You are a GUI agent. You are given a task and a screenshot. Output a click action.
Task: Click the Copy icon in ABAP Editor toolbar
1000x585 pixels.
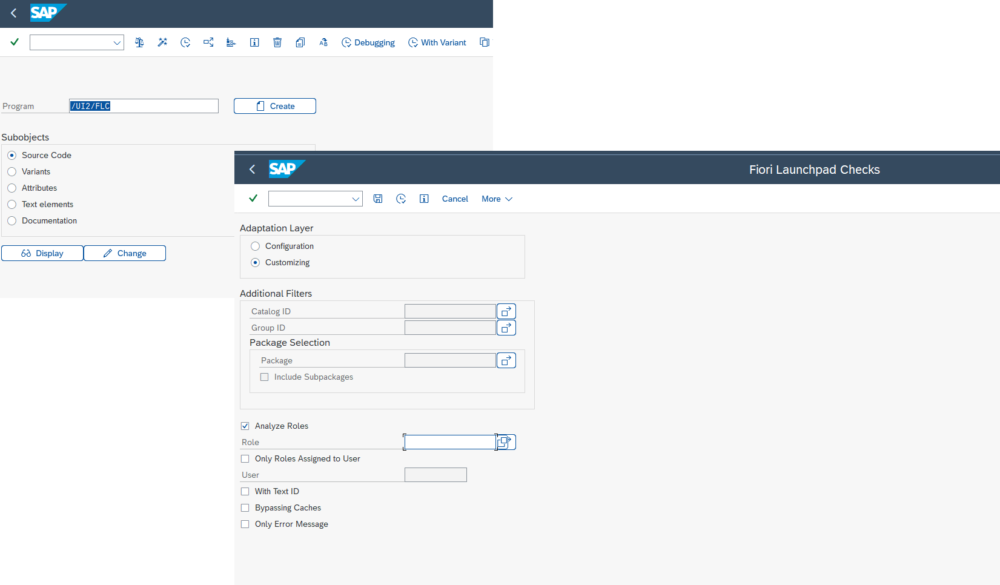coord(300,42)
